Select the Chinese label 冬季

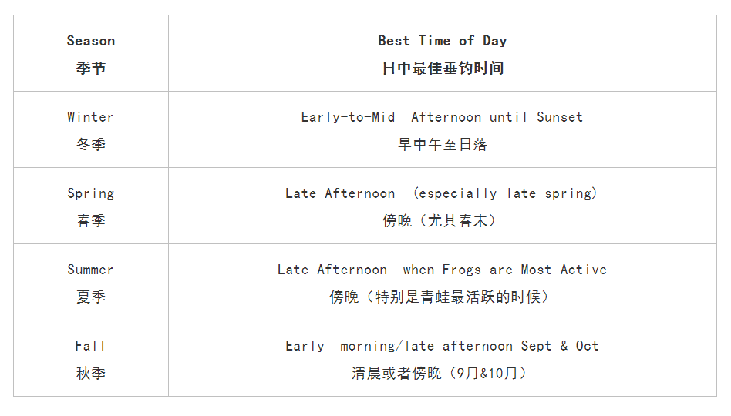coord(91,144)
